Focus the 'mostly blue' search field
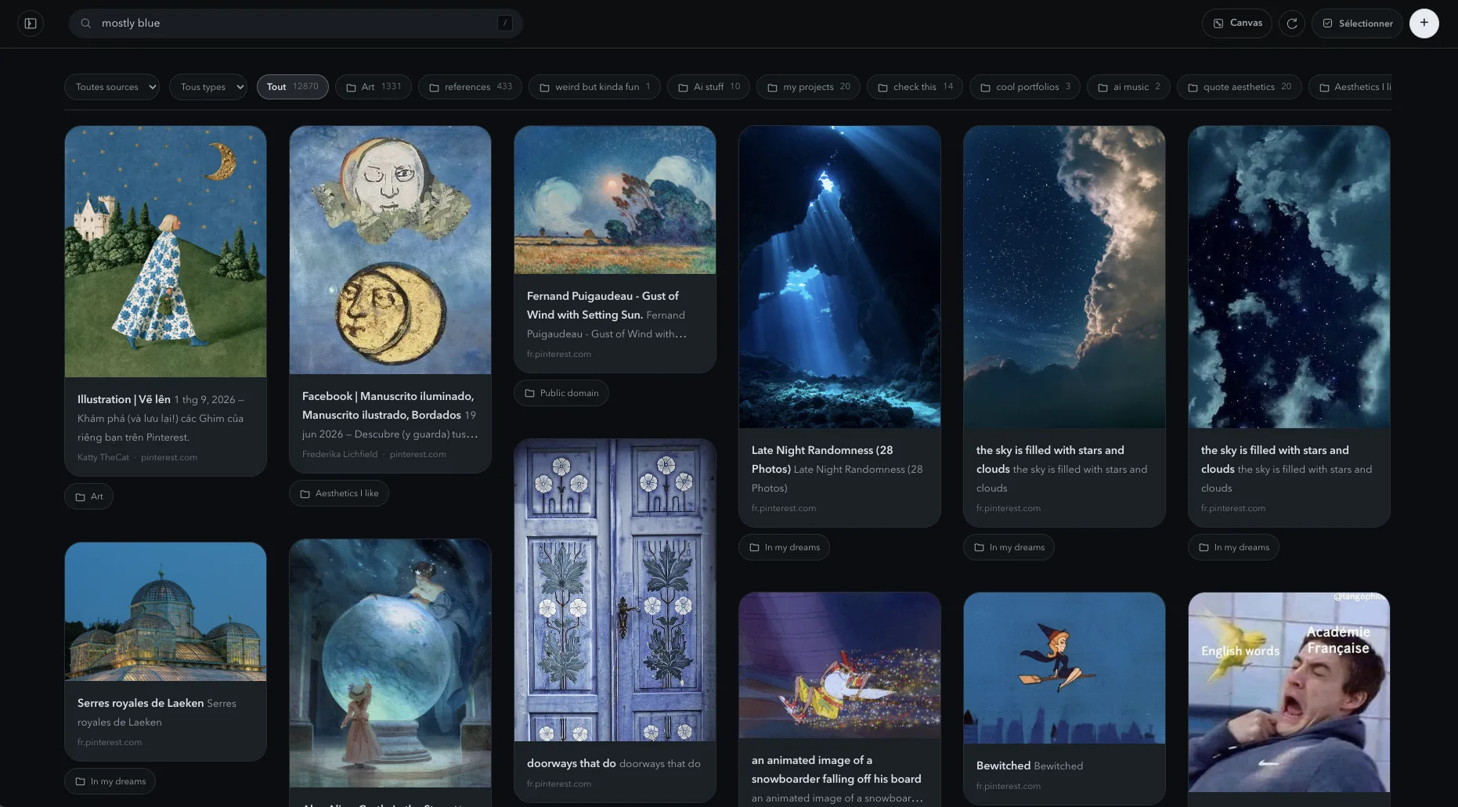The image size is (1458, 807). 296,23
